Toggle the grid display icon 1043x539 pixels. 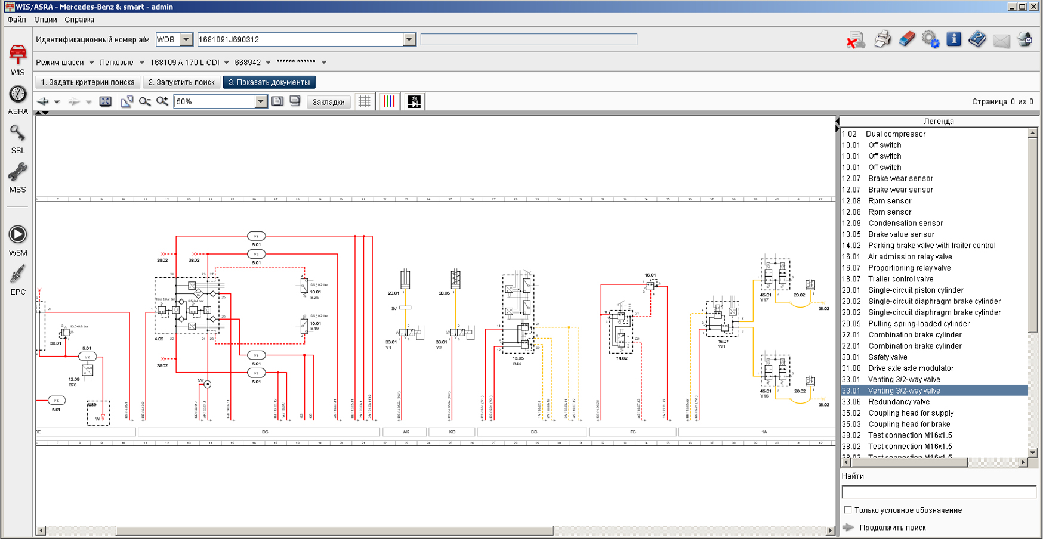click(364, 102)
